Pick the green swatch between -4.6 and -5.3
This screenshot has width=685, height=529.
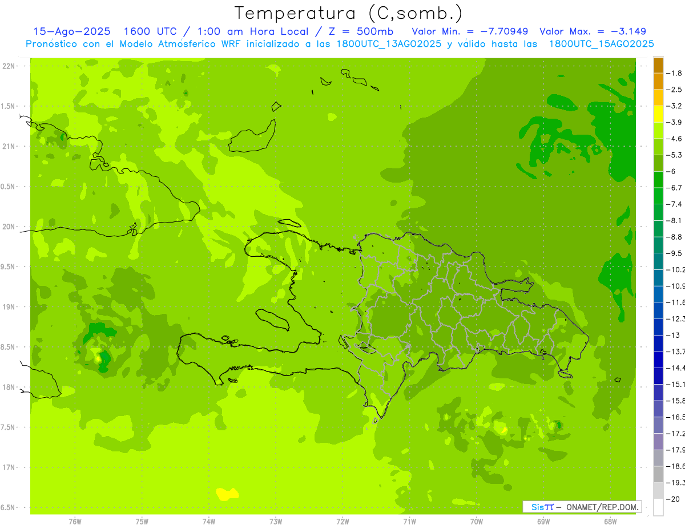[x=658, y=147]
